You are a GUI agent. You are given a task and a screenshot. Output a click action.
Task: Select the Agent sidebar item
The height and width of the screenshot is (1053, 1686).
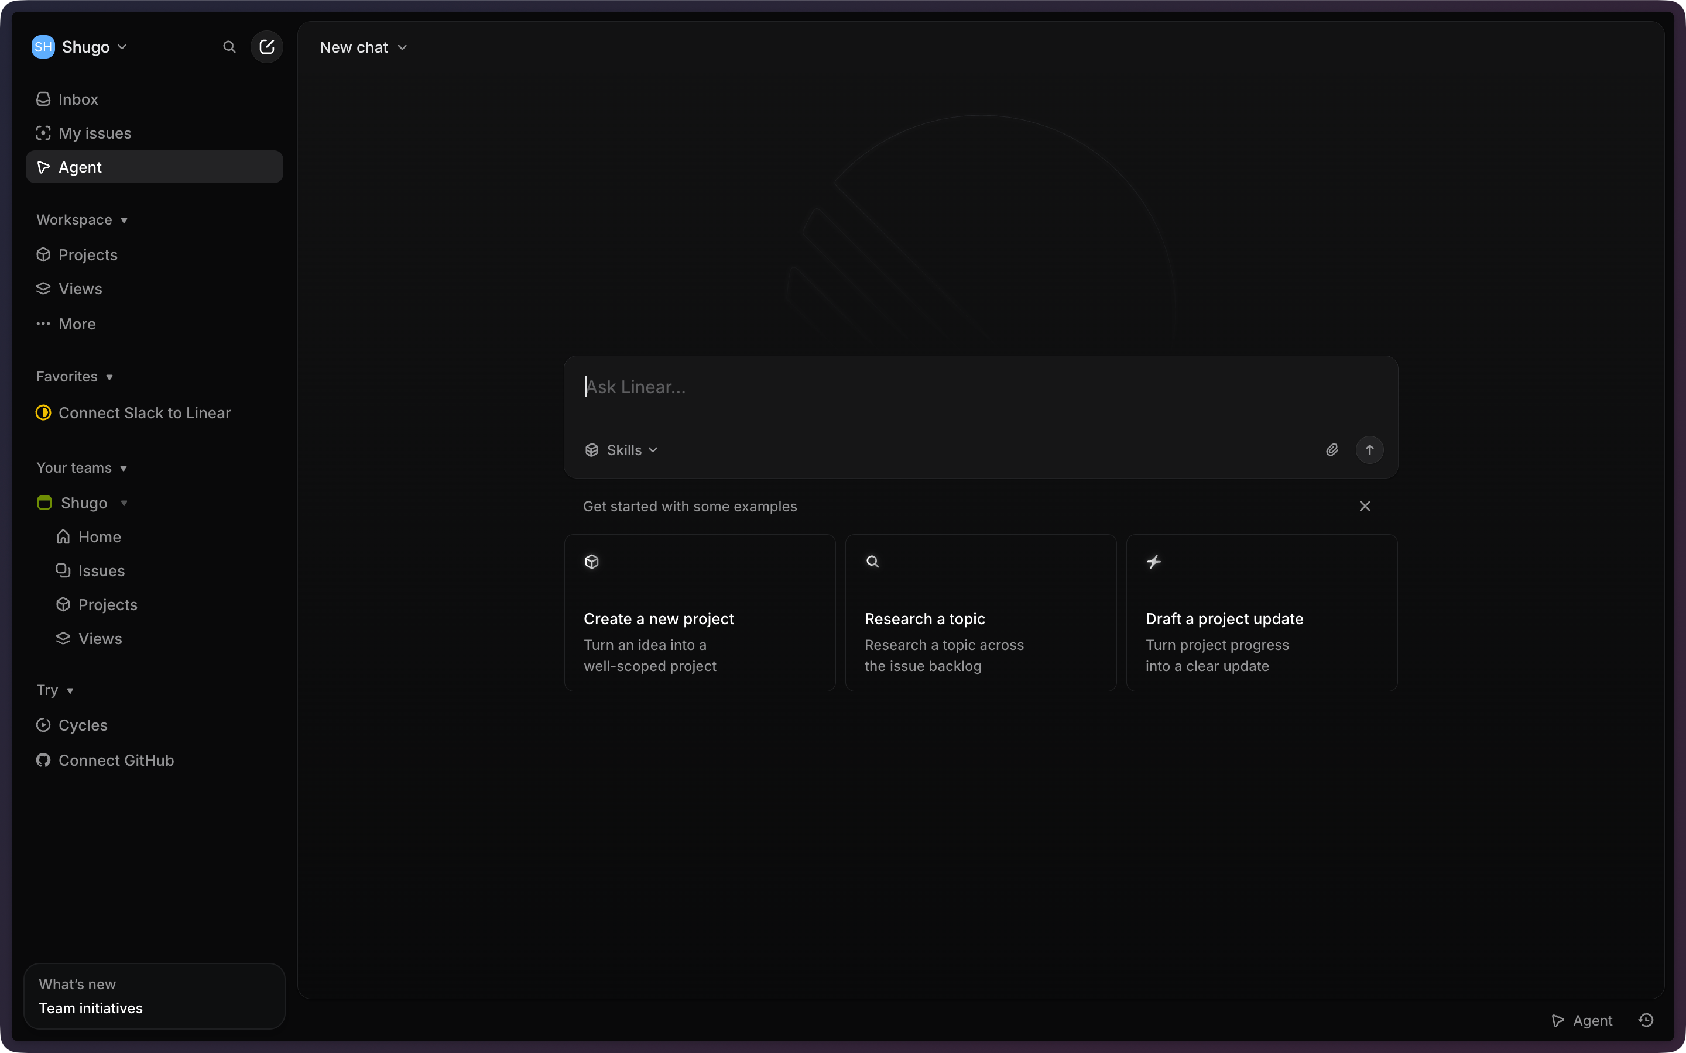pyautogui.click(x=154, y=167)
